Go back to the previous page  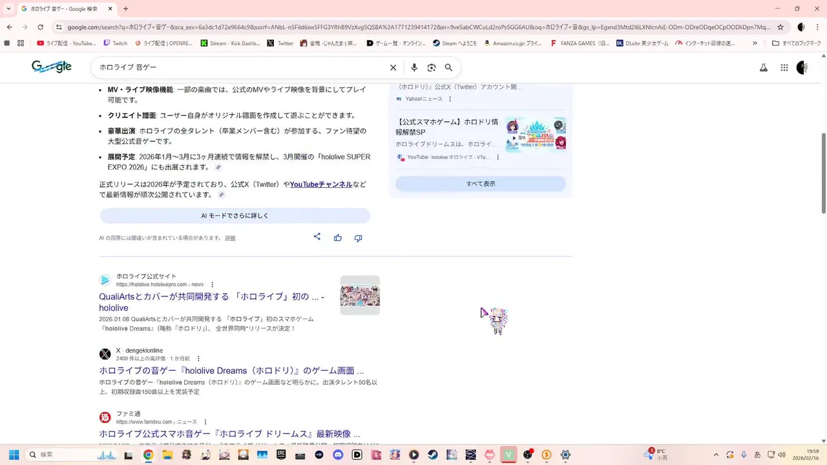[10, 27]
